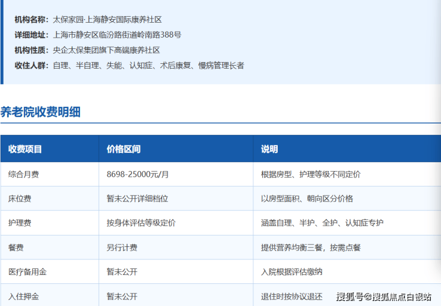Click the 机构名称 label

32,20
